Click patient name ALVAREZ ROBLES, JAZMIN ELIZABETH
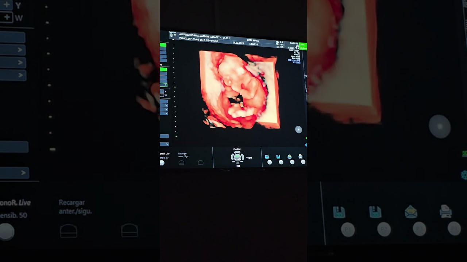This screenshot has width=467, height=262. tap(200, 36)
